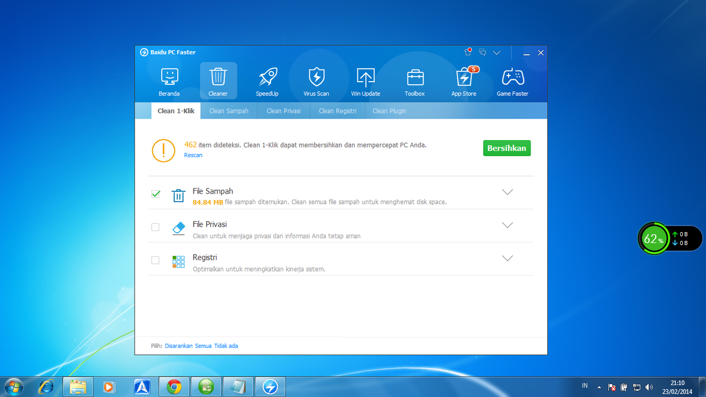Click the File Privasi eraser icon
706x397 pixels.
[x=178, y=229]
